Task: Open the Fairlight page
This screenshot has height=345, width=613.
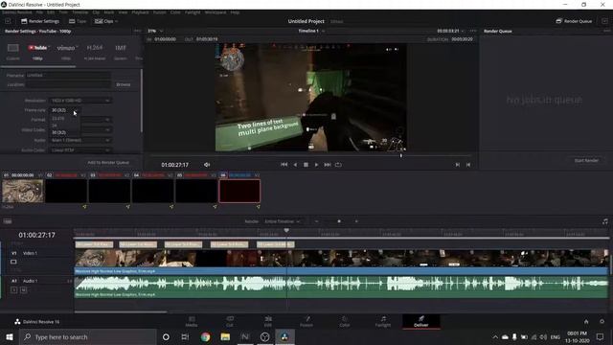Action: click(383, 322)
